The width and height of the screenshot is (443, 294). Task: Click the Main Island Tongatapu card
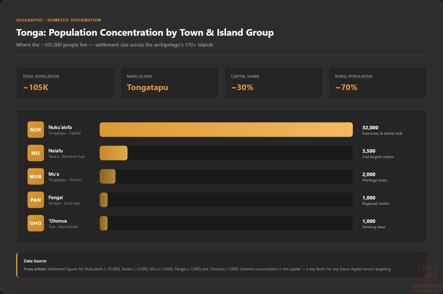(169, 83)
